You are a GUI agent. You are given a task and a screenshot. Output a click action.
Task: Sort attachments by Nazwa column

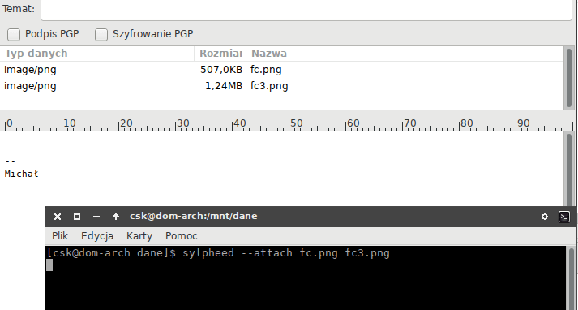pyautogui.click(x=405, y=54)
